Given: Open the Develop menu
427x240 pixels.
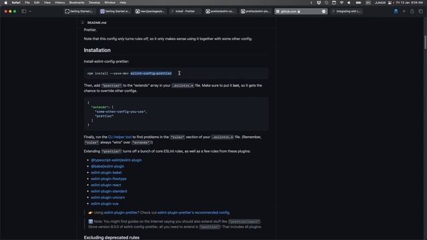Looking at the screenshot, I should coord(94,3).
